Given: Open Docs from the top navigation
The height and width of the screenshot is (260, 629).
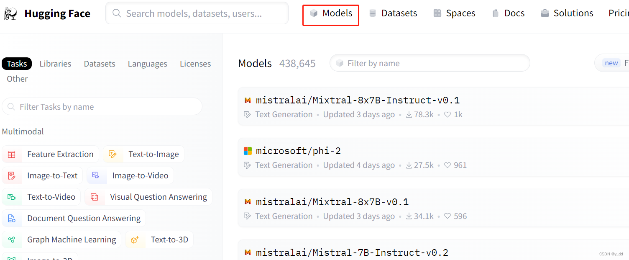Looking at the screenshot, I should 508,13.
